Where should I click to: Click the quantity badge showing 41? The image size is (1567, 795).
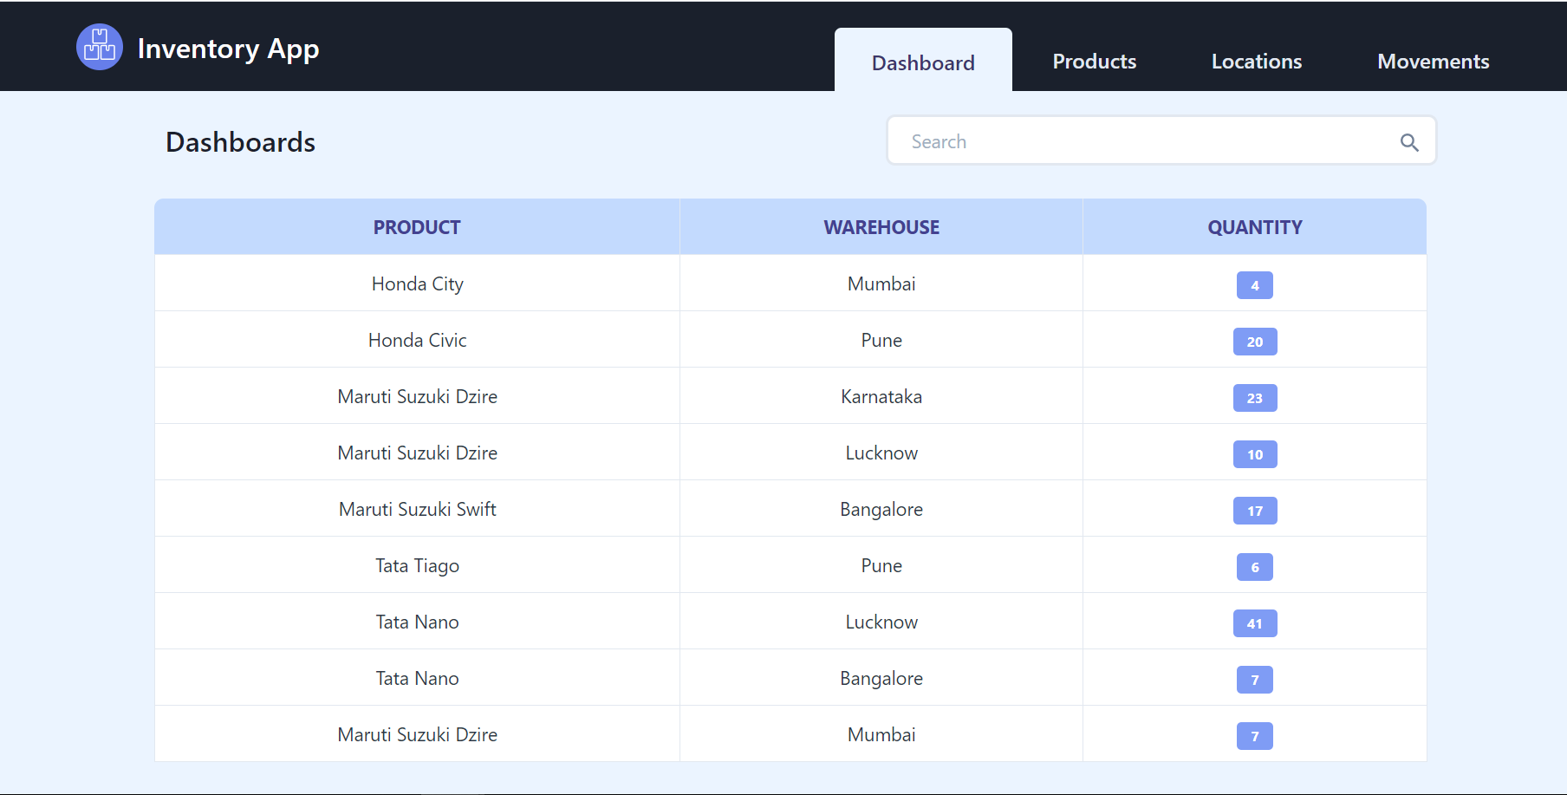pyautogui.click(x=1254, y=623)
